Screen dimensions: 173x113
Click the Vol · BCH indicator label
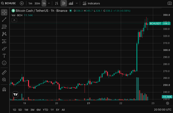coord(17,15)
